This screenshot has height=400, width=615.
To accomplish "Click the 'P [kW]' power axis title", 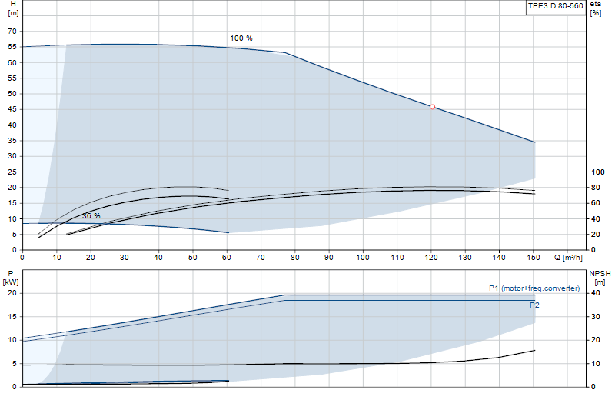I will tap(11, 278).
